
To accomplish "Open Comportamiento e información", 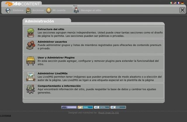I will coord(59,86).
